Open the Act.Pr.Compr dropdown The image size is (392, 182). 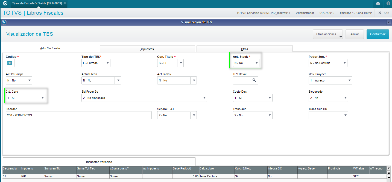(x=29, y=80)
